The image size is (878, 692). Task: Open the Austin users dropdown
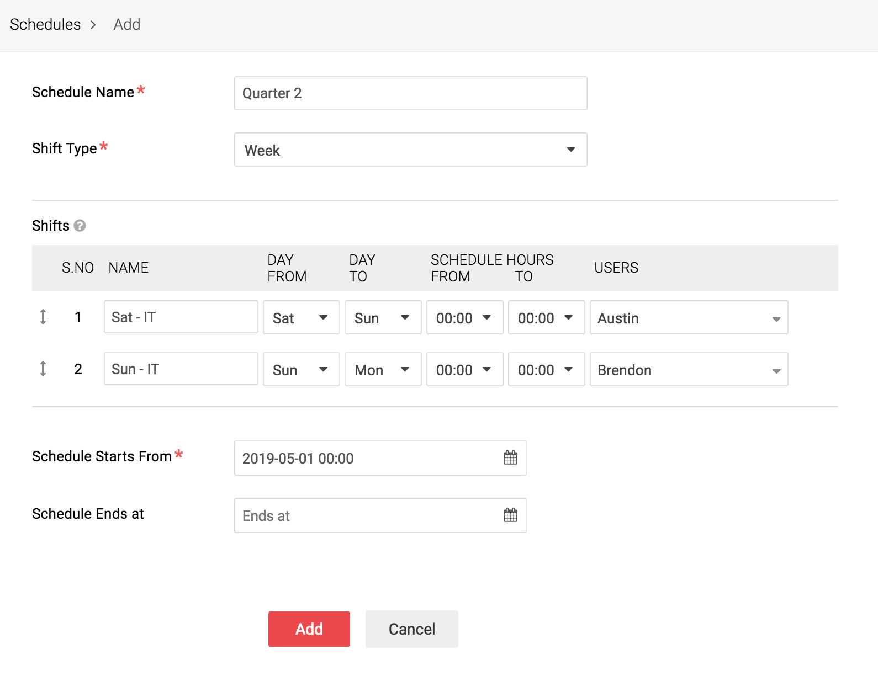click(x=689, y=317)
